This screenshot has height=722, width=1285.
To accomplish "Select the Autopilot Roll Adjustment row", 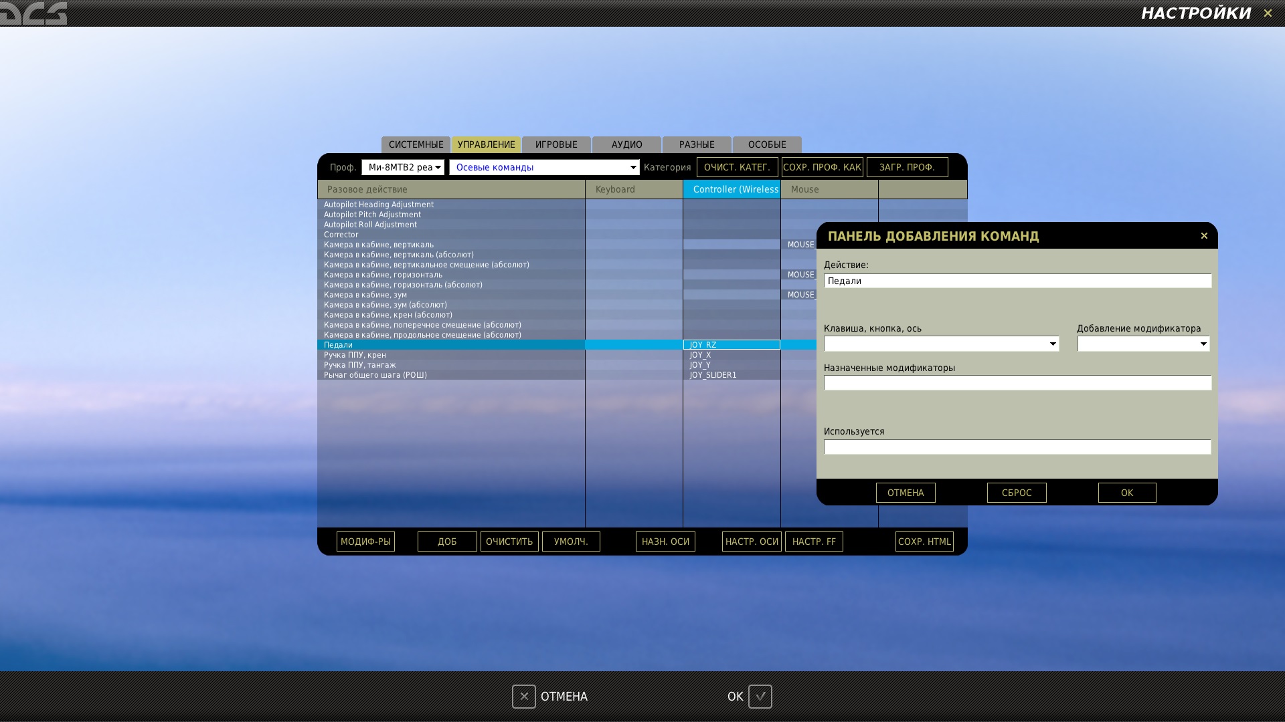I will [451, 225].
